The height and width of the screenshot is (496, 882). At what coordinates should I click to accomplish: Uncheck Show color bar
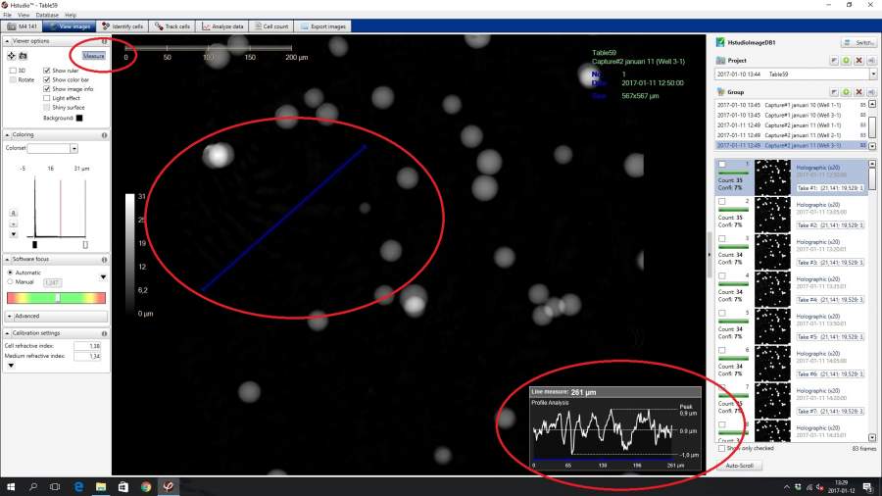click(47, 79)
